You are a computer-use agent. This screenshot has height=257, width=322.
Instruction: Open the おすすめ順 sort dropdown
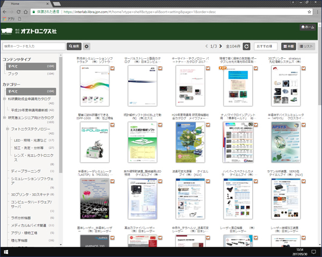pyautogui.click(x=266, y=47)
